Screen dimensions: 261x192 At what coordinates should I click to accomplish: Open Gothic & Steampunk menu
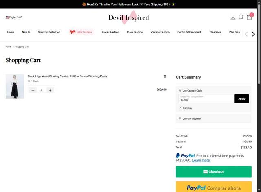189,32
